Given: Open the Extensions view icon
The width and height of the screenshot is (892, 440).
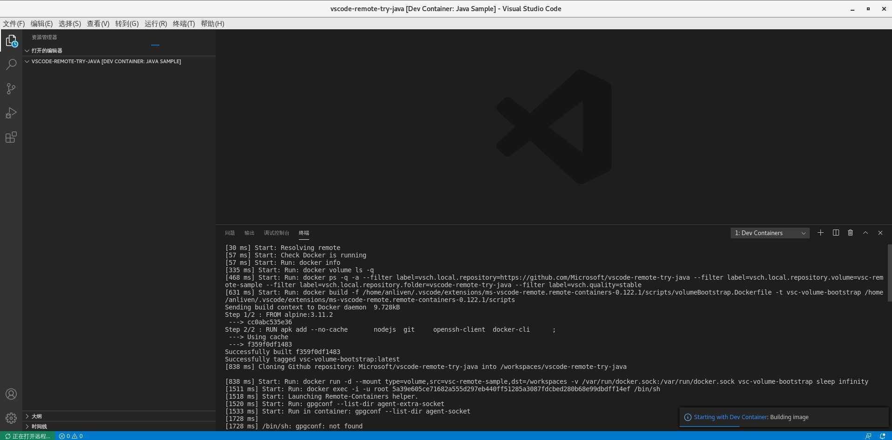Looking at the screenshot, I should pos(11,137).
